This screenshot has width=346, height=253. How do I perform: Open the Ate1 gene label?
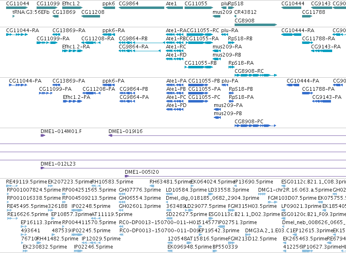(x=171, y=4)
